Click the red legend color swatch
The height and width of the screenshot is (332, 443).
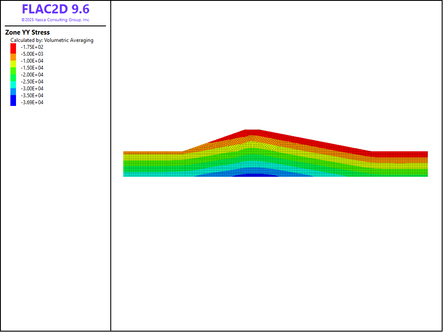click(x=13, y=47)
